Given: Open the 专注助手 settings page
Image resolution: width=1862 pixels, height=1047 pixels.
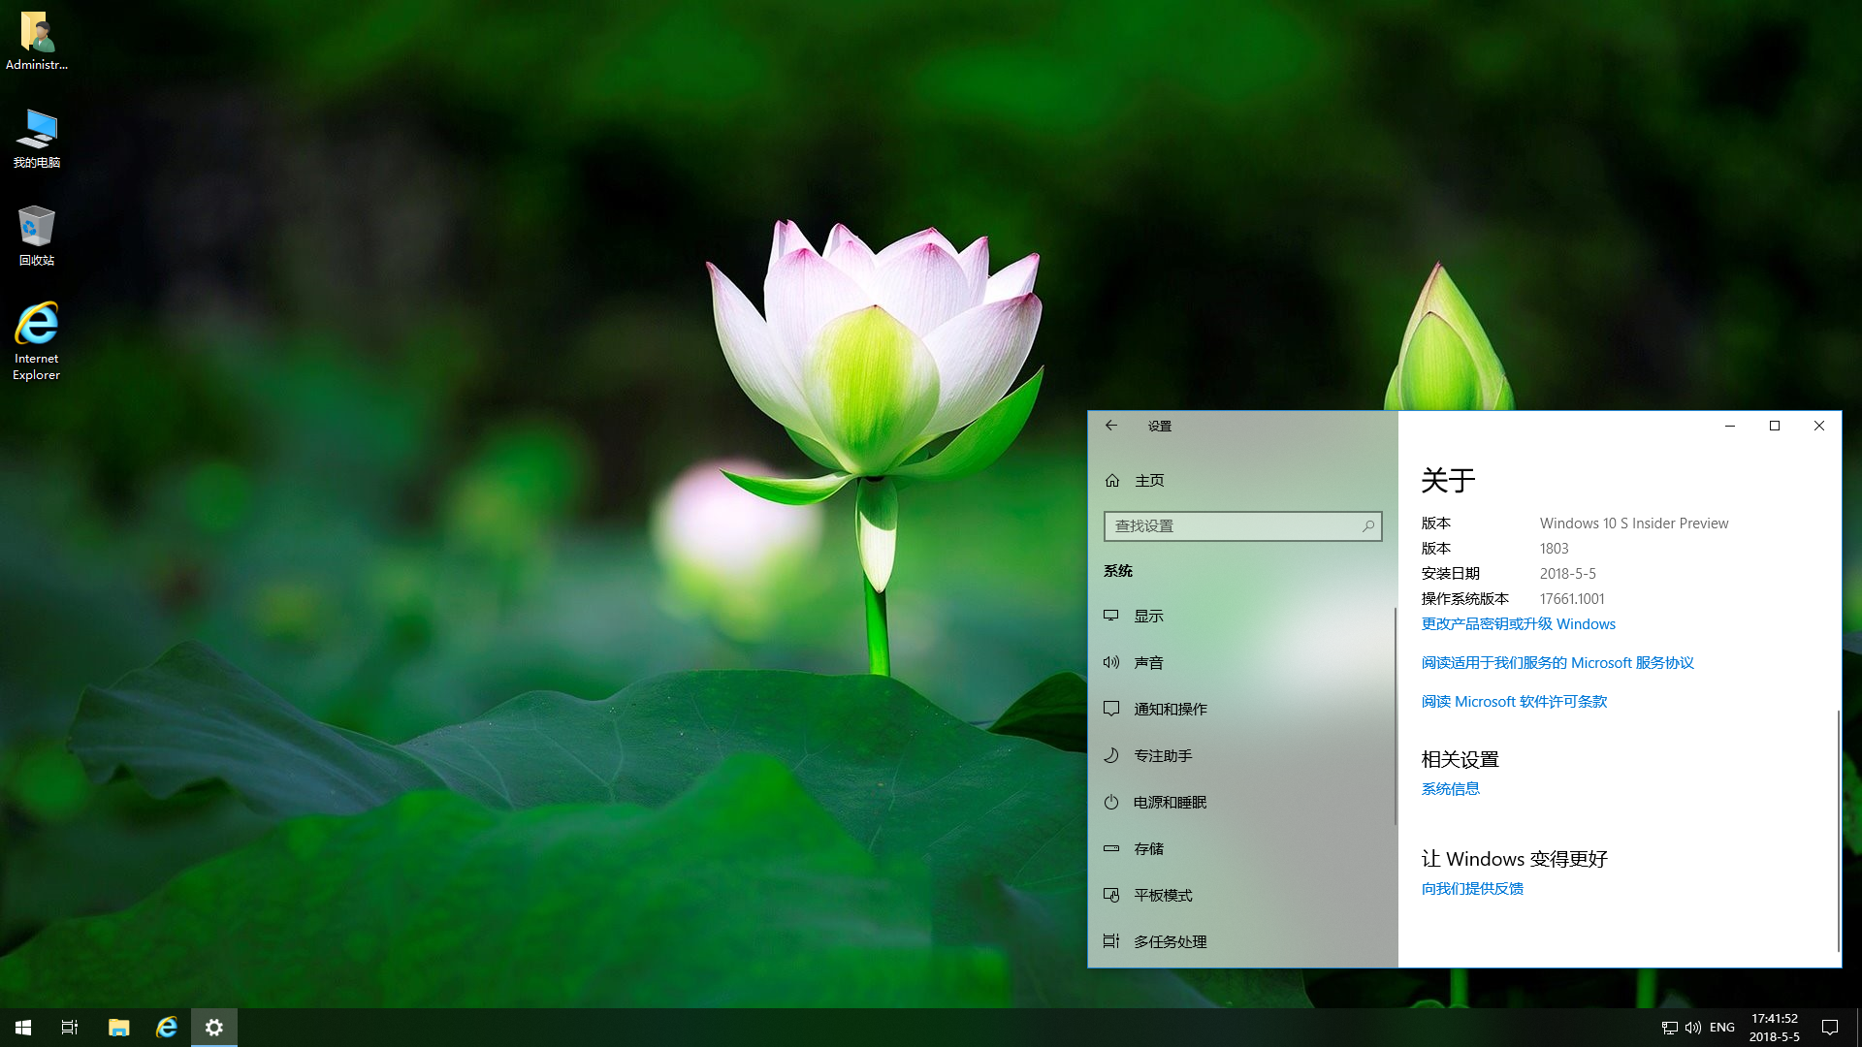Looking at the screenshot, I should 1241,755.
